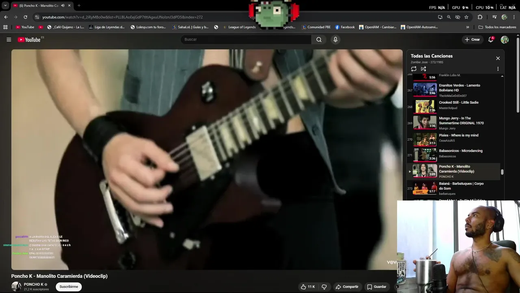Open OpenIAM-Autoservi bookmark

click(x=419, y=27)
